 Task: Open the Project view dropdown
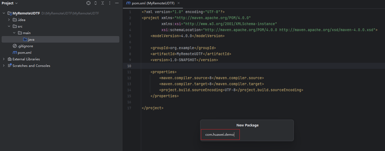click(10, 3)
